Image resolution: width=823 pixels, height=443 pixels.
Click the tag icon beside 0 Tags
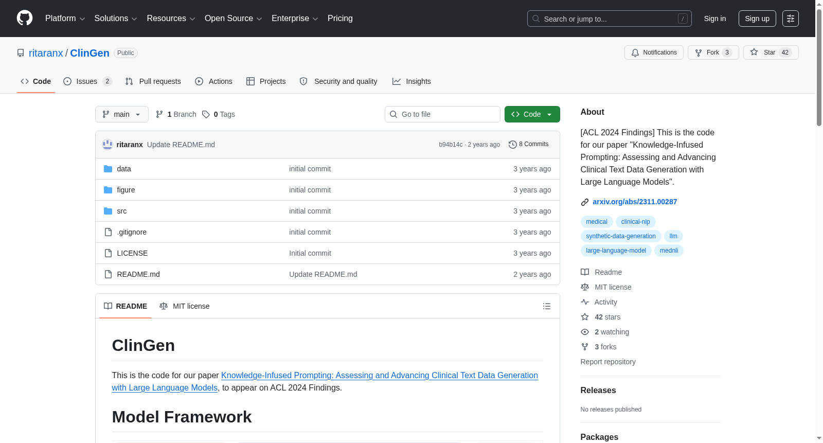coord(206,114)
